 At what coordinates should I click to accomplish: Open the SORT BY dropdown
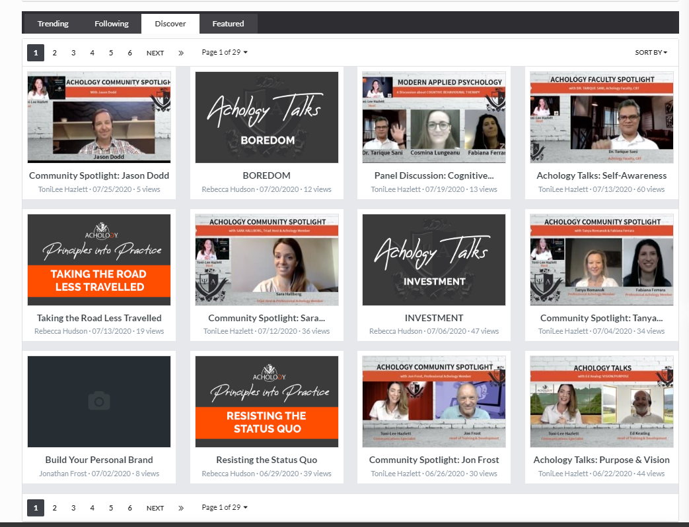click(651, 52)
